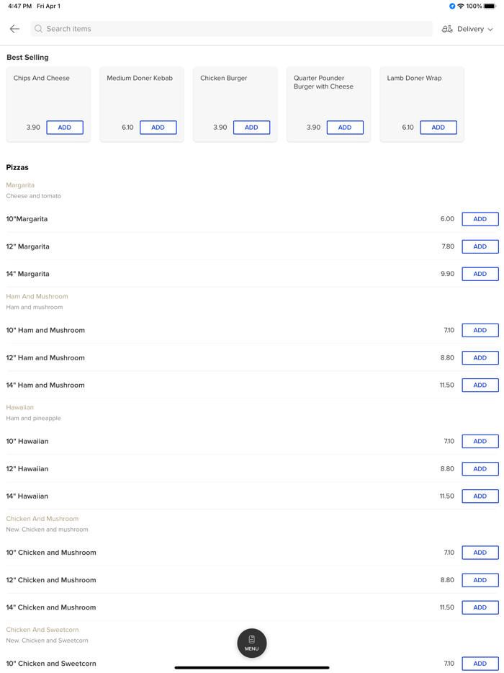Select the Margarita category heading
This screenshot has width=504, height=673.
(x=20, y=185)
